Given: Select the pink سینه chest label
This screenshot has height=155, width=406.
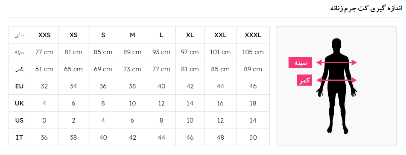Looking at the screenshot, I should click(x=301, y=63).
